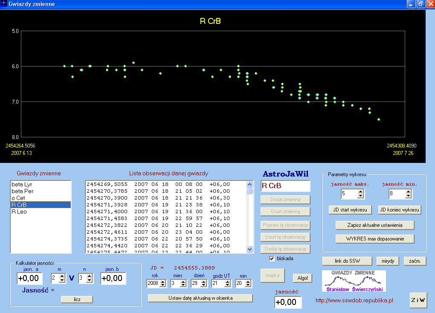Decrease the min spinner value
This screenshot has height=313, width=435.
click(x=248, y=285)
